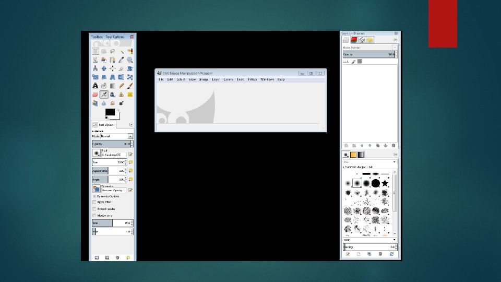Select the Rectangle Select tool

pyautogui.click(x=95, y=51)
